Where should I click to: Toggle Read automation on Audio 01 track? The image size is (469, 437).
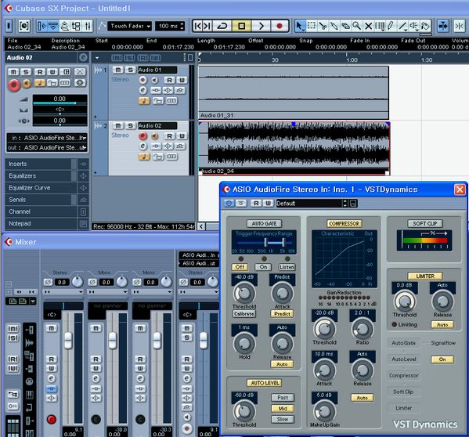169,80
